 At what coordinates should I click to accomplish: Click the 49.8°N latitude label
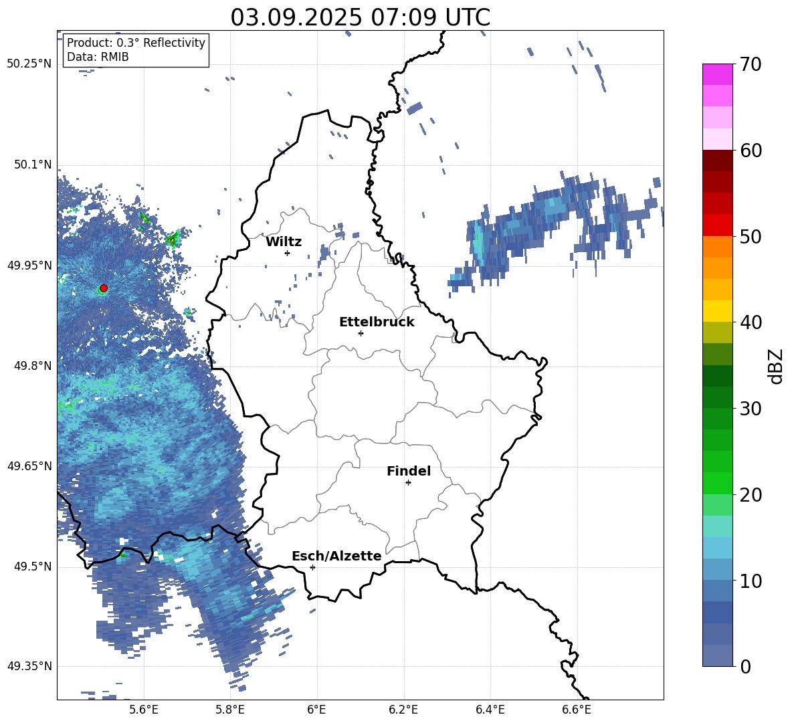tap(33, 366)
